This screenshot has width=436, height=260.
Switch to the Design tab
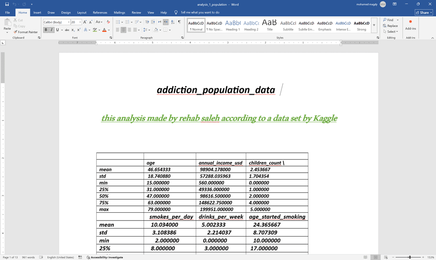[66, 12]
